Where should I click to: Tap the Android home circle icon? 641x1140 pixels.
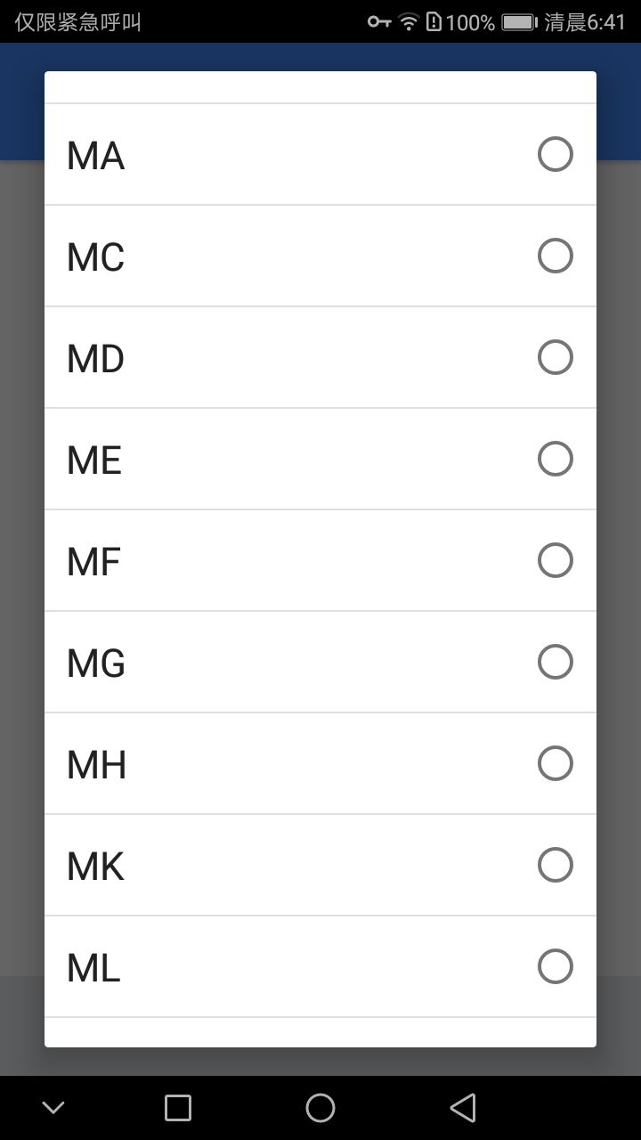(320, 1108)
